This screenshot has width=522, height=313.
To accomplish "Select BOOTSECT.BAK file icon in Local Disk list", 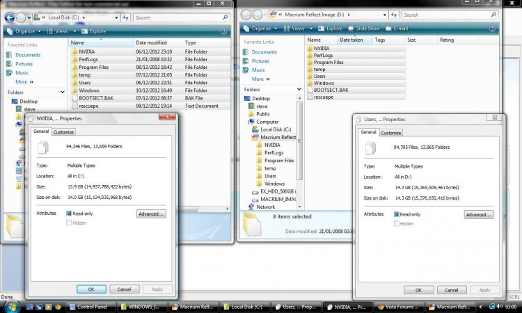I will click(74, 98).
